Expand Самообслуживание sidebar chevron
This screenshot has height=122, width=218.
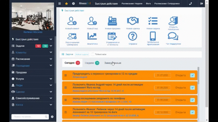point(51,98)
